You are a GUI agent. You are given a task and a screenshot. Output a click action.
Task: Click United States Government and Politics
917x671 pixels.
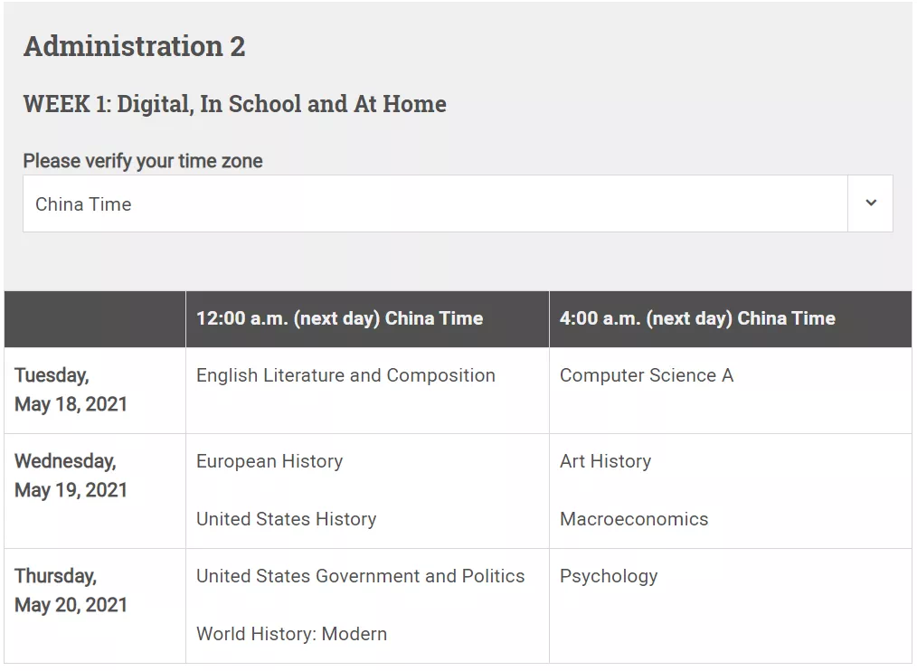click(360, 576)
